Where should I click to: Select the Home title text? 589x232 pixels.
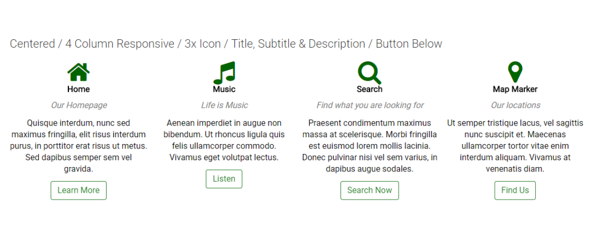(x=79, y=89)
